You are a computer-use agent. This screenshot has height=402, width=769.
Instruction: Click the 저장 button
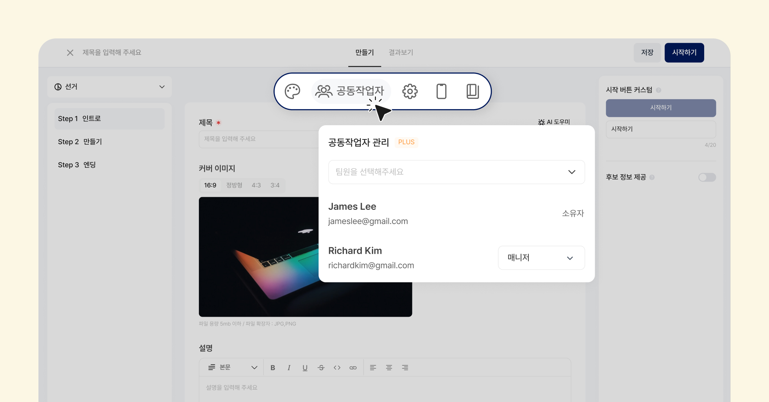[647, 52]
